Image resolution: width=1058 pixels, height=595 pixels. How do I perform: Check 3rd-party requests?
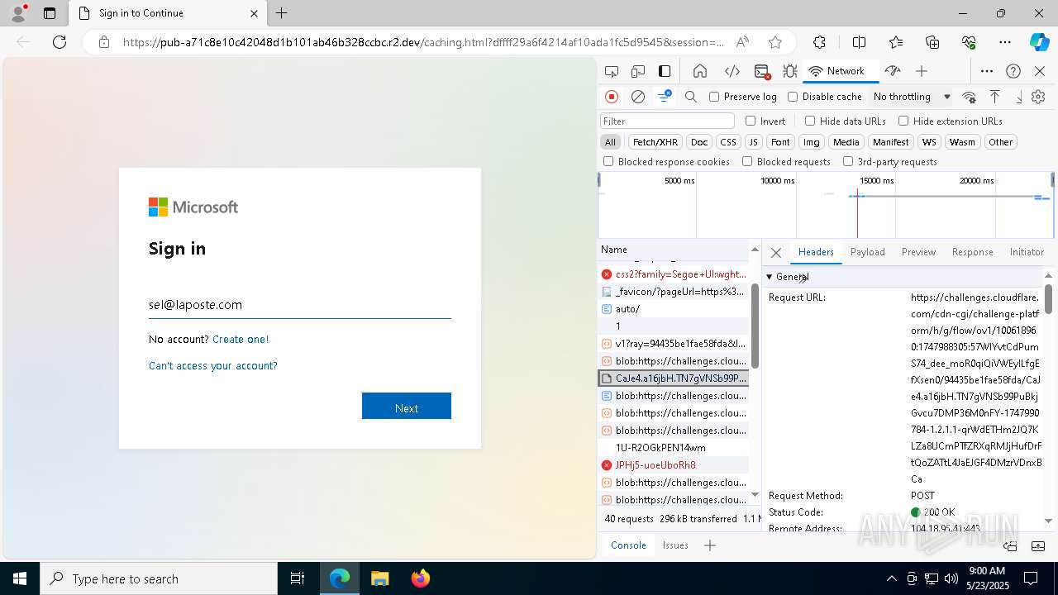[848, 161]
